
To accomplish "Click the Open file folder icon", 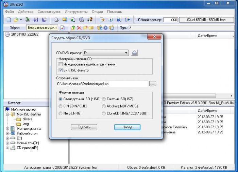I will pyautogui.click(x=16, y=20).
